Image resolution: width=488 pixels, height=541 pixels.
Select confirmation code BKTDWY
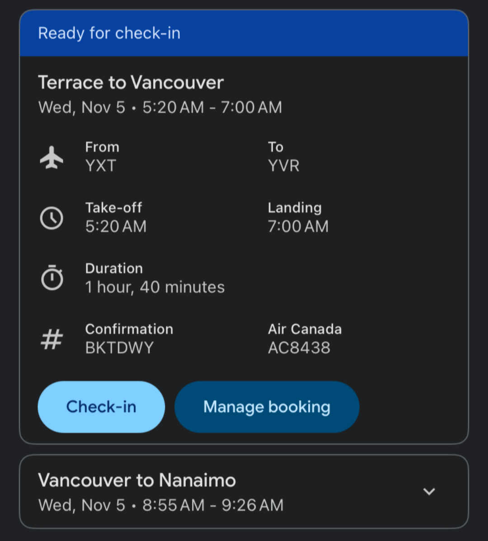tap(119, 348)
